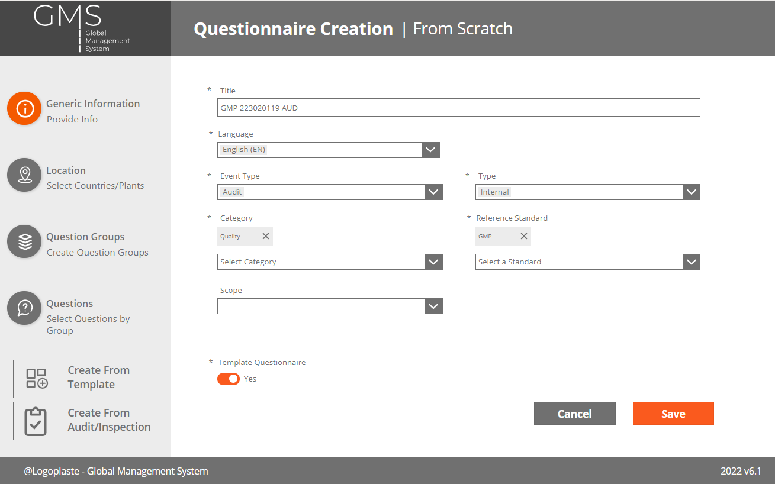This screenshot has width=775, height=484.
Task: Select the Location pin icon
Action: 24,175
